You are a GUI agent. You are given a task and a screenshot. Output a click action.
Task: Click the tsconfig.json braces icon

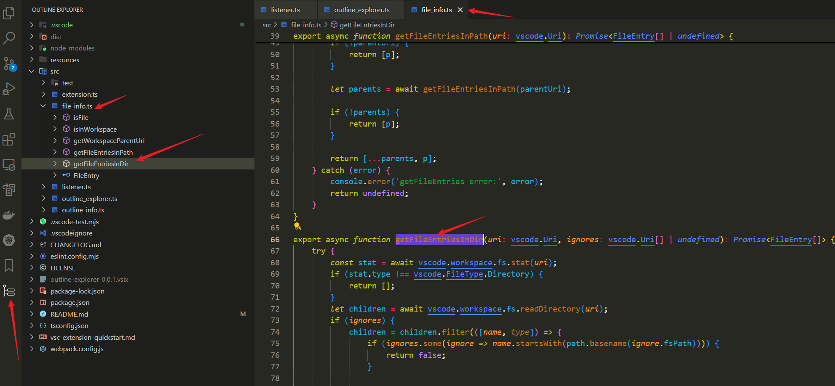43,325
